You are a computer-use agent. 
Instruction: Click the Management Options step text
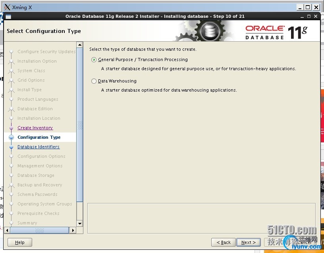click(40, 166)
